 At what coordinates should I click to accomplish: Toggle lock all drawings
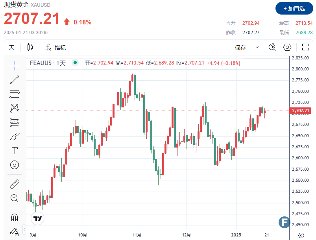click(15, 231)
